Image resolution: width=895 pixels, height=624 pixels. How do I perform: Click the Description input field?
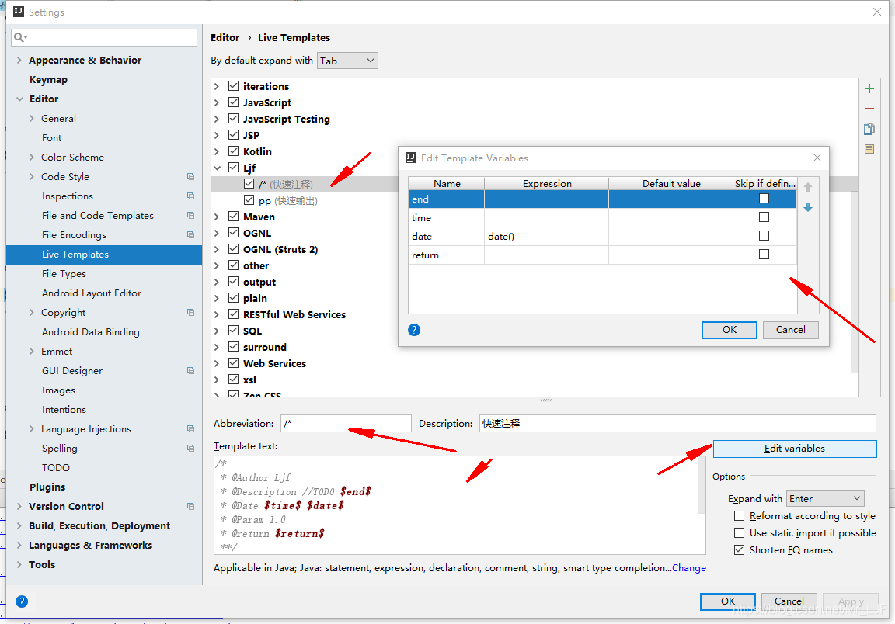(677, 423)
